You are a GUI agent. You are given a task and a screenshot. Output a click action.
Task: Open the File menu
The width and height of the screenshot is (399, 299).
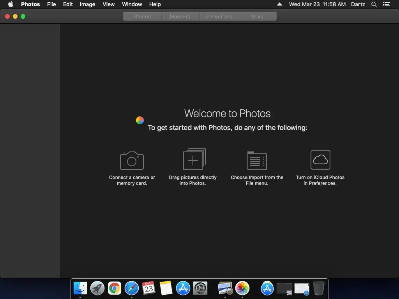pos(51,4)
